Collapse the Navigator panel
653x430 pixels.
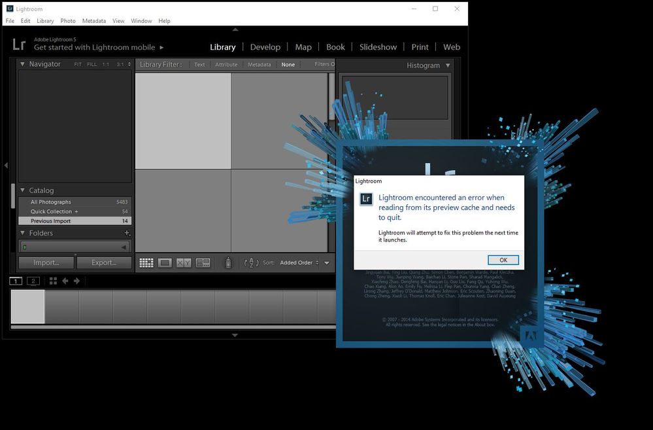coord(22,63)
